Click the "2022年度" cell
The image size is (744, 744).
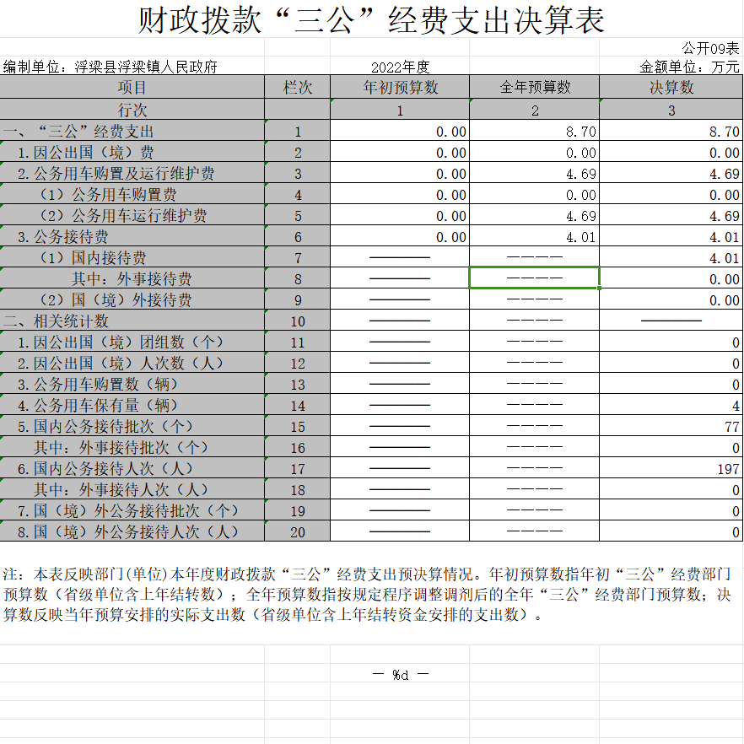coord(400,67)
